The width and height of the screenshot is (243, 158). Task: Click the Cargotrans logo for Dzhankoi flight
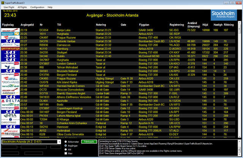[10, 123]
